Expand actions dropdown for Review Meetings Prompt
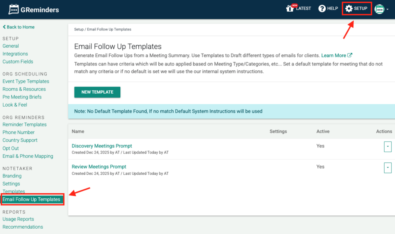Viewport: 395px width, 234px height. pyautogui.click(x=388, y=167)
